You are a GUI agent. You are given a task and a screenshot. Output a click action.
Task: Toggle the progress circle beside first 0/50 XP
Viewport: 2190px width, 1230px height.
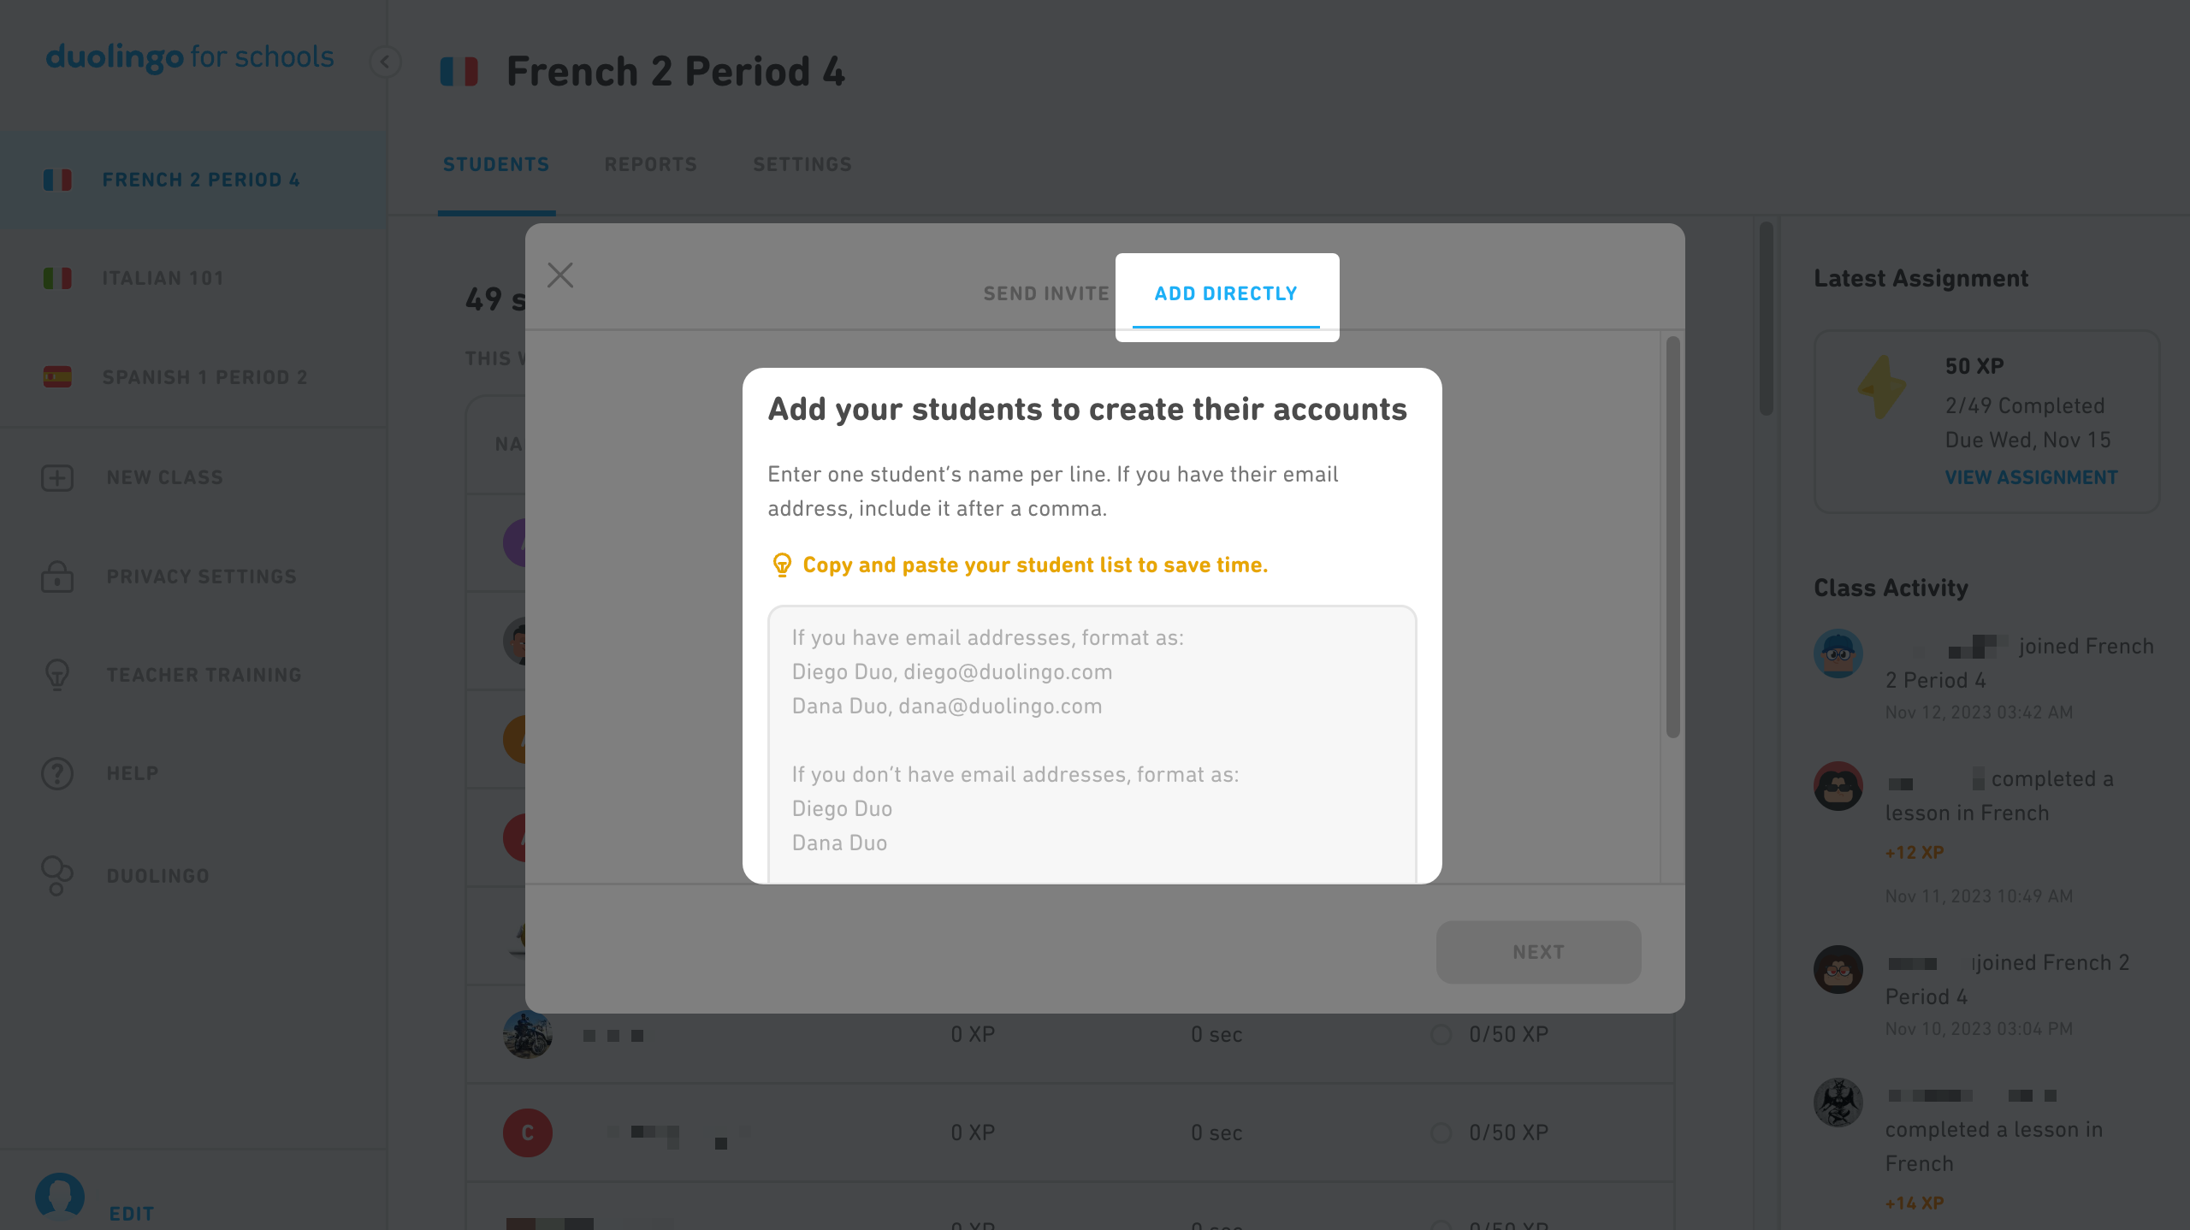click(1441, 1034)
